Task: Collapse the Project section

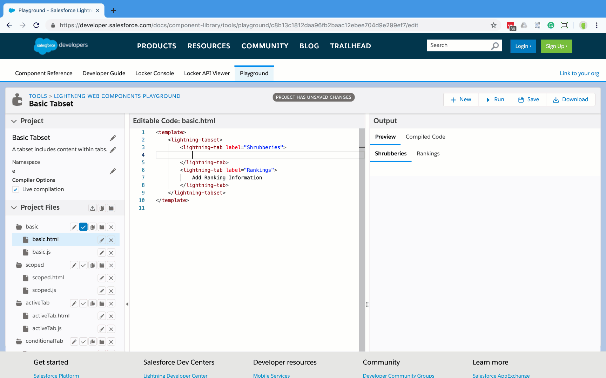Action: tap(14, 121)
